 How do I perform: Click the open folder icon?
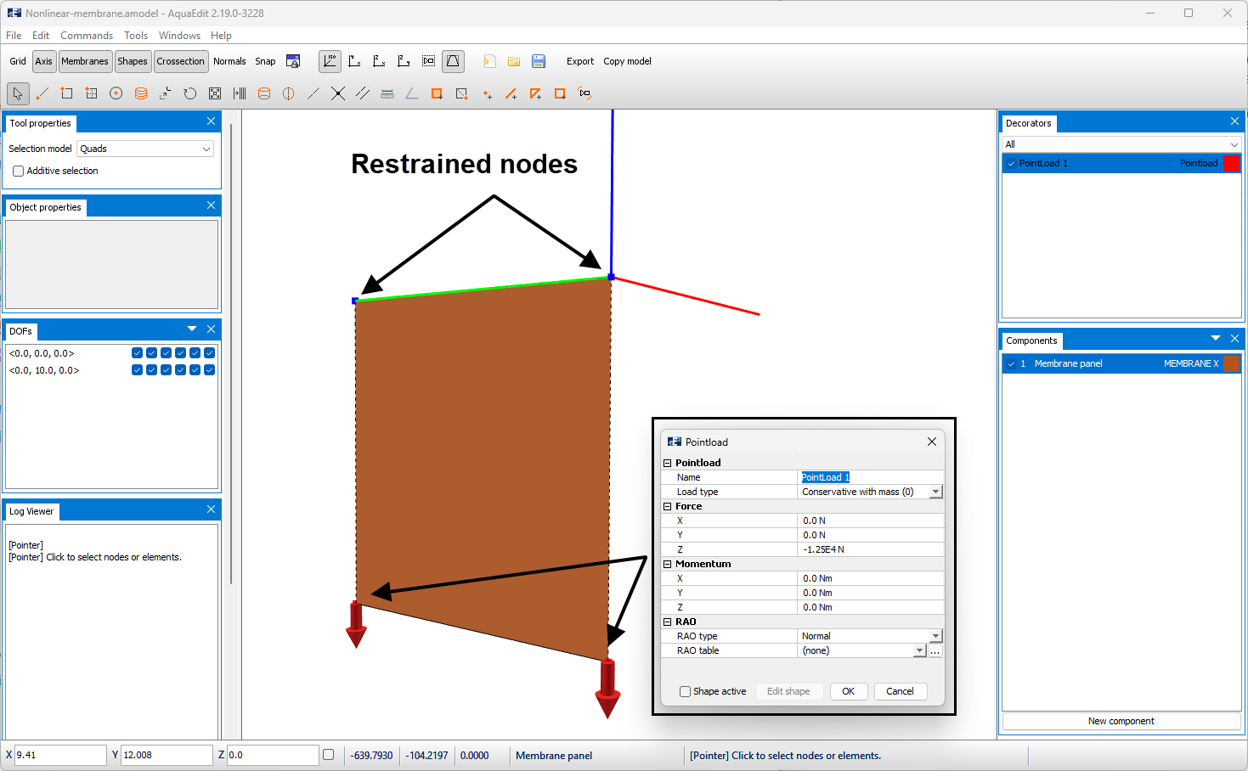(x=514, y=61)
